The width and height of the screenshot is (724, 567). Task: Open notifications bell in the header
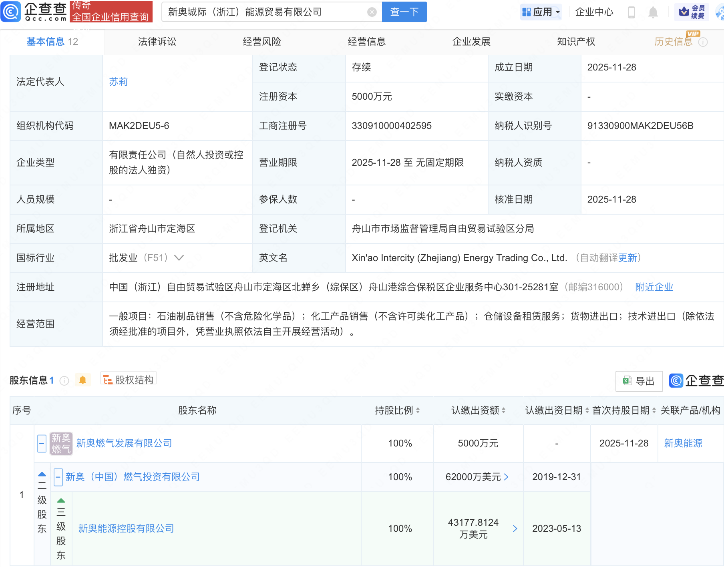pyautogui.click(x=653, y=12)
